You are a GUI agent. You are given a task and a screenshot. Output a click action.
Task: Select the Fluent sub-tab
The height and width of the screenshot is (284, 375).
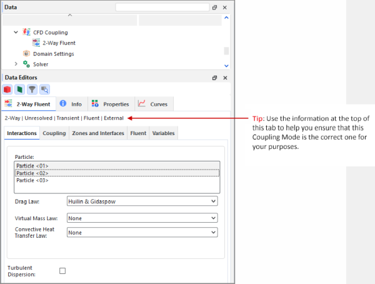pos(138,133)
